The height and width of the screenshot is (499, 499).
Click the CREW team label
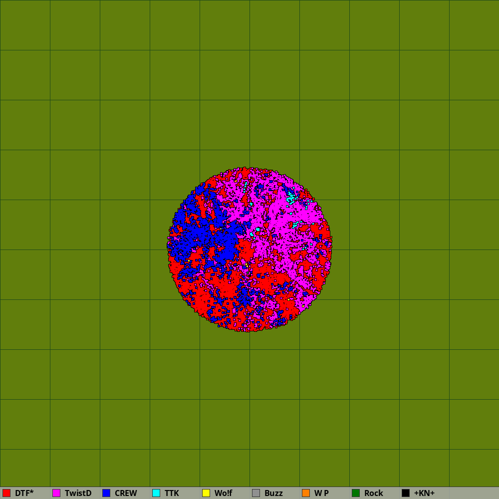click(126, 493)
